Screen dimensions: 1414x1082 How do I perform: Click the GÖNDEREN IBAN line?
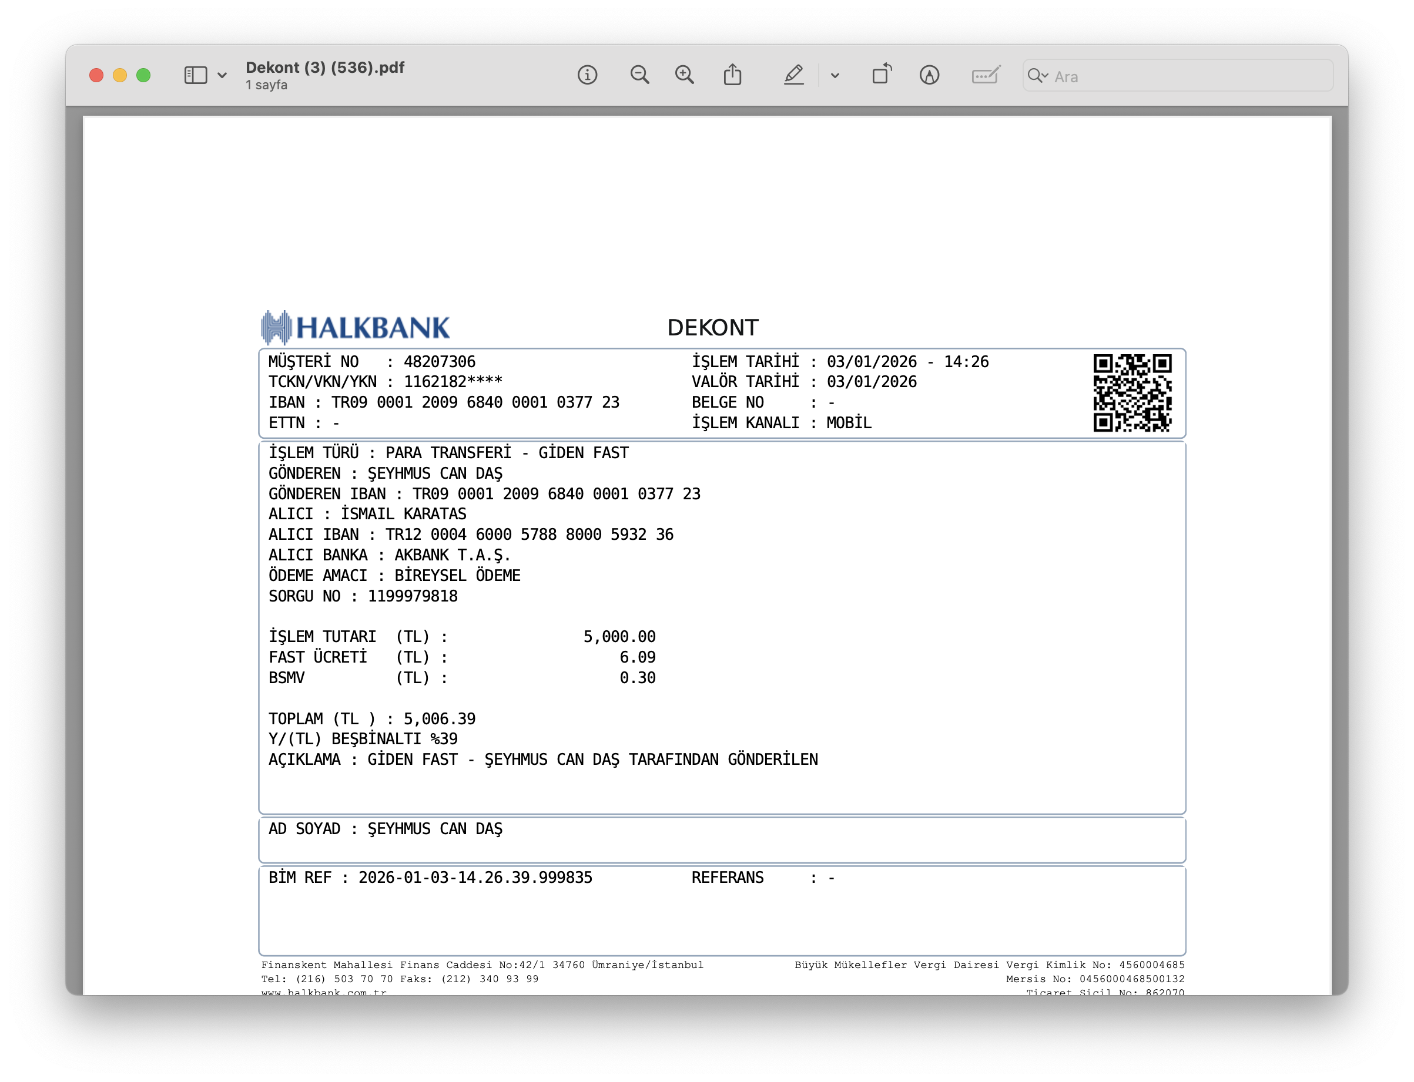point(484,494)
